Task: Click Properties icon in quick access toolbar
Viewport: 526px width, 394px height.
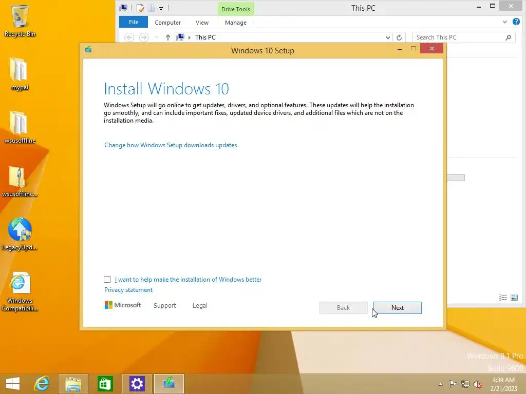Action: click(x=140, y=8)
